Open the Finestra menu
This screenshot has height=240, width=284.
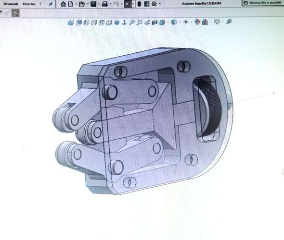click(29, 4)
